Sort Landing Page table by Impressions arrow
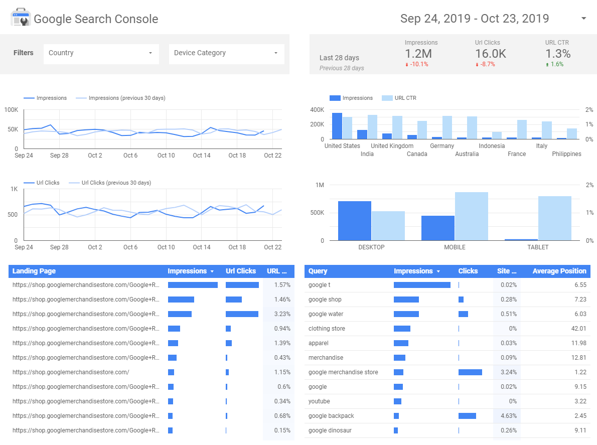Viewport: 597px width, 445px height. [212, 271]
